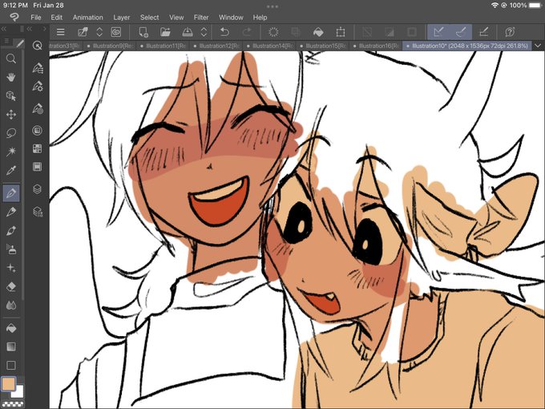Expand the stepper arrows beside the save icon
Screen dimensions: 545x409
tap(204, 32)
